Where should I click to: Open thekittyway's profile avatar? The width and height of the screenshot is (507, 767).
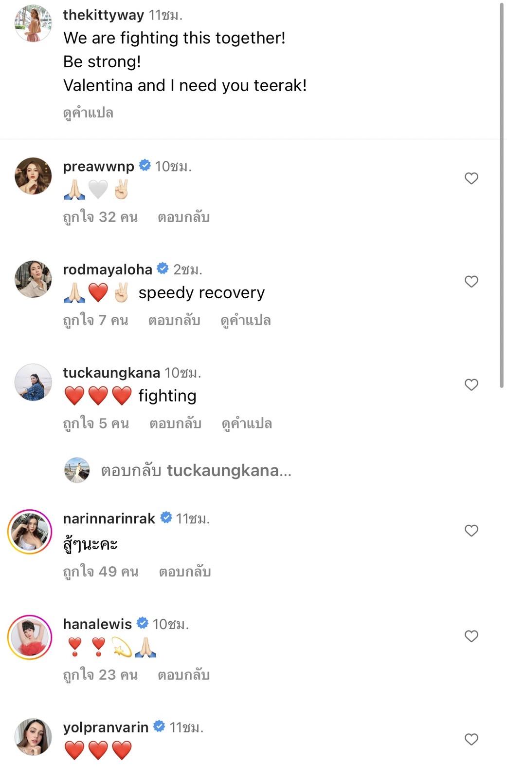[33, 23]
